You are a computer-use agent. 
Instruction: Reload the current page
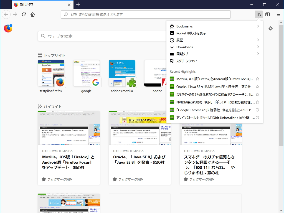(x=23, y=14)
